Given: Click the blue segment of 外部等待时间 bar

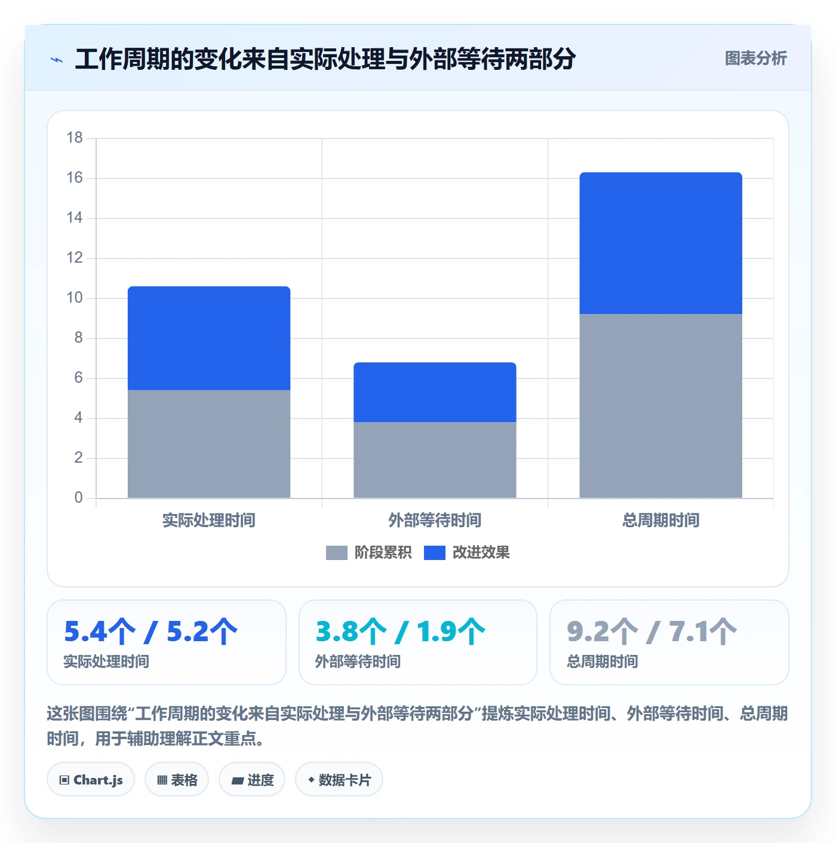Looking at the screenshot, I should coord(435,392).
